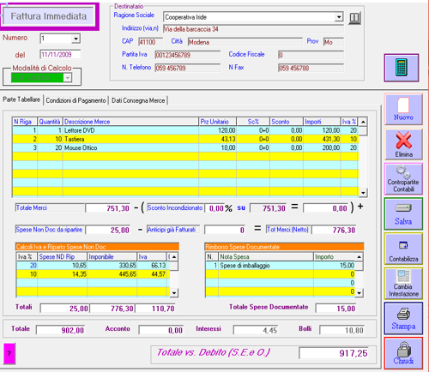The width and height of the screenshot is (429, 372).
Task: Click the Acconto field
Action: 161,330
